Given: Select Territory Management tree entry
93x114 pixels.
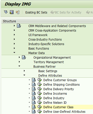Looking at the screenshot, I should point(49,62).
